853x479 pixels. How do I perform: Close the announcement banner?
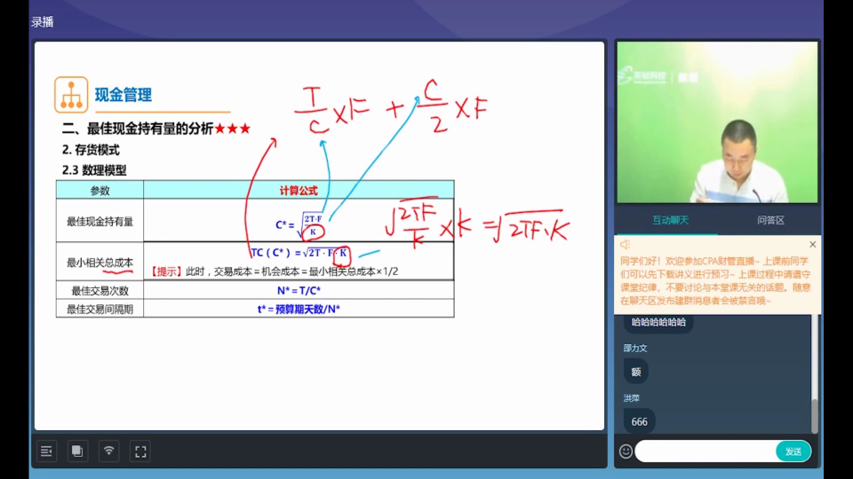tap(812, 245)
